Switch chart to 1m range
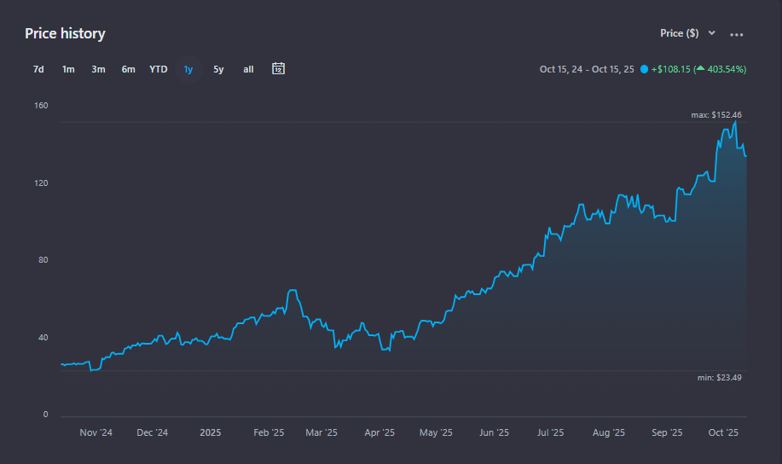Viewport: 782px width, 464px height. point(68,69)
